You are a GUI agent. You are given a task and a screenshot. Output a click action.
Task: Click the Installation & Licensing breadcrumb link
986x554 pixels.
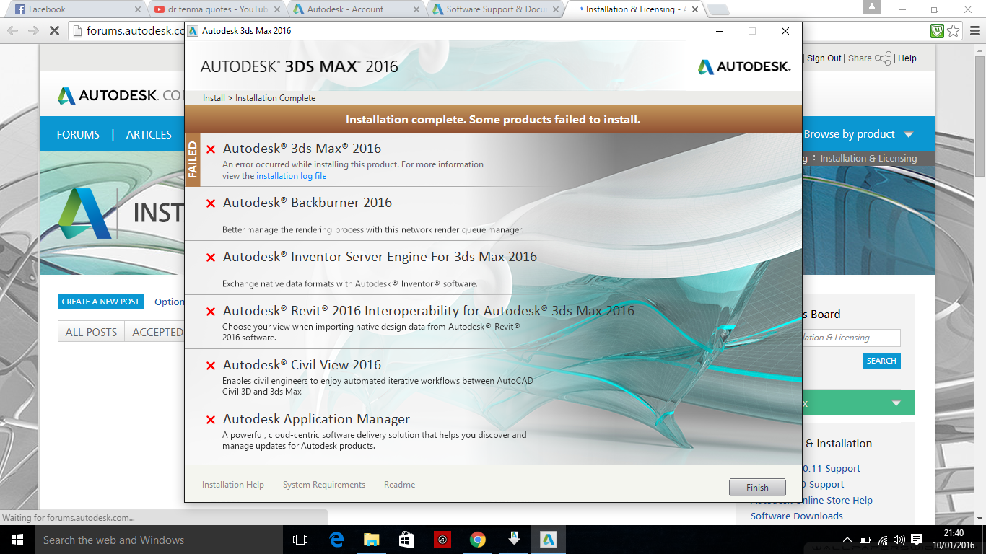tap(868, 159)
